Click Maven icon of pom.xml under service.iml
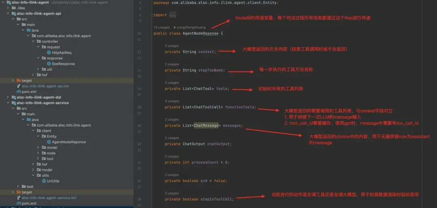This screenshot has width=437, height=208. click(19, 203)
